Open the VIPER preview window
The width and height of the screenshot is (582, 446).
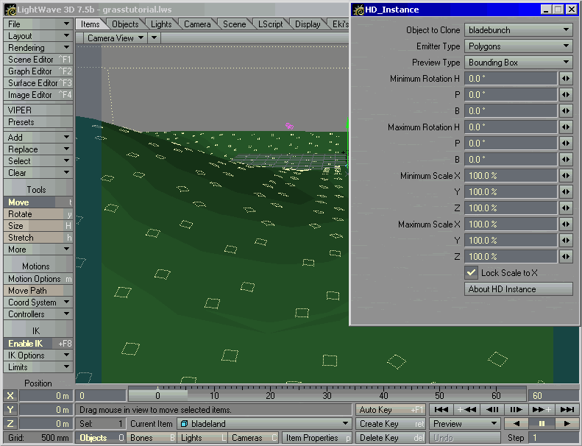[38, 110]
